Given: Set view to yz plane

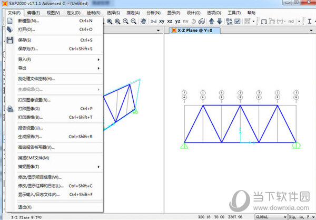Looking at the screenshot, I should 178,21.
